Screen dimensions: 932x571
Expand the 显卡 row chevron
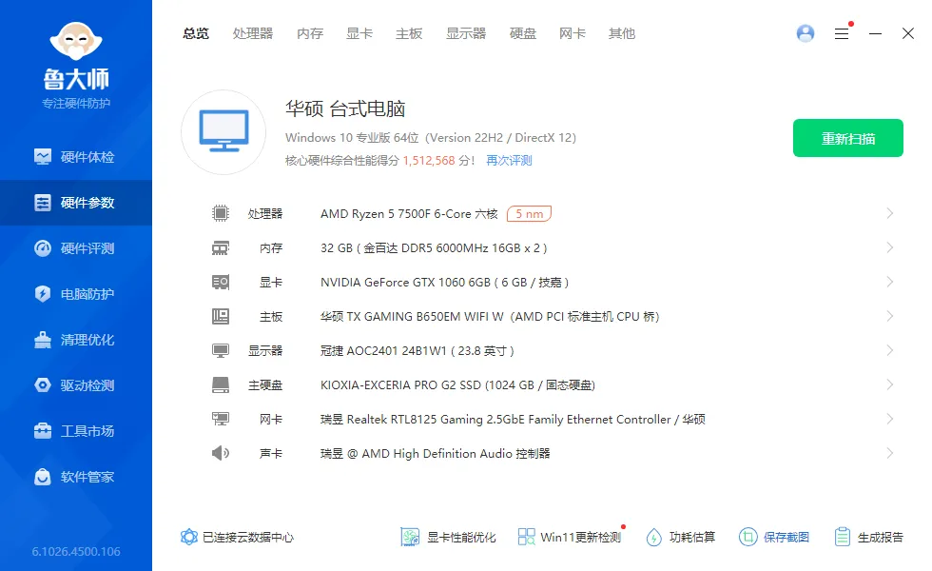(890, 282)
